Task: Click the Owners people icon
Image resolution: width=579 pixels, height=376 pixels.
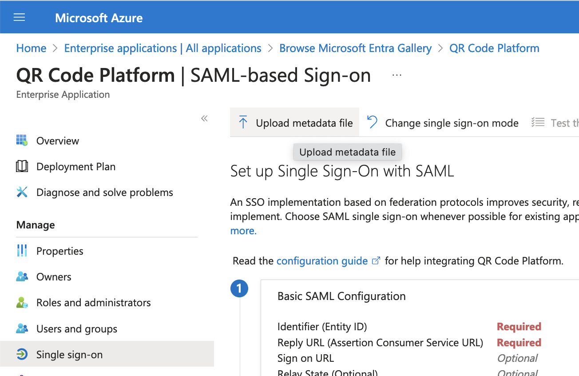Action: click(x=22, y=276)
